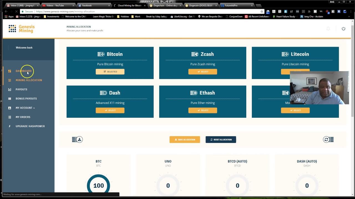Click the server refresh icon

coord(328,139)
